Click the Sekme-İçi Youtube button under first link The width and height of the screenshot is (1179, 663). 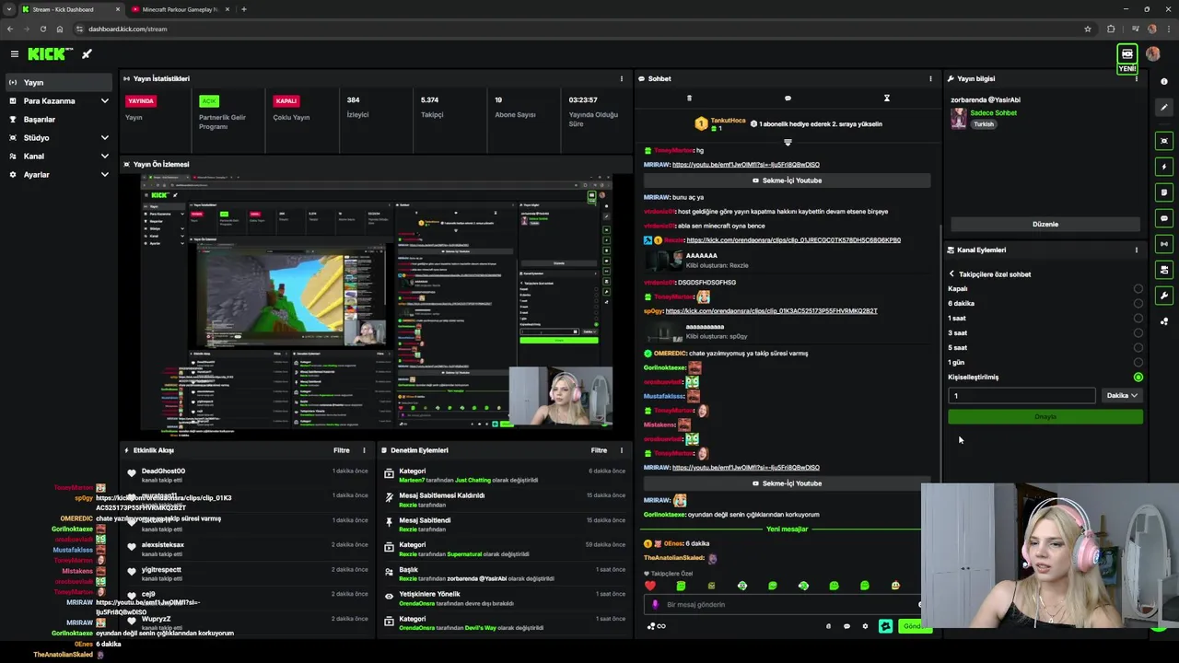pos(787,180)
